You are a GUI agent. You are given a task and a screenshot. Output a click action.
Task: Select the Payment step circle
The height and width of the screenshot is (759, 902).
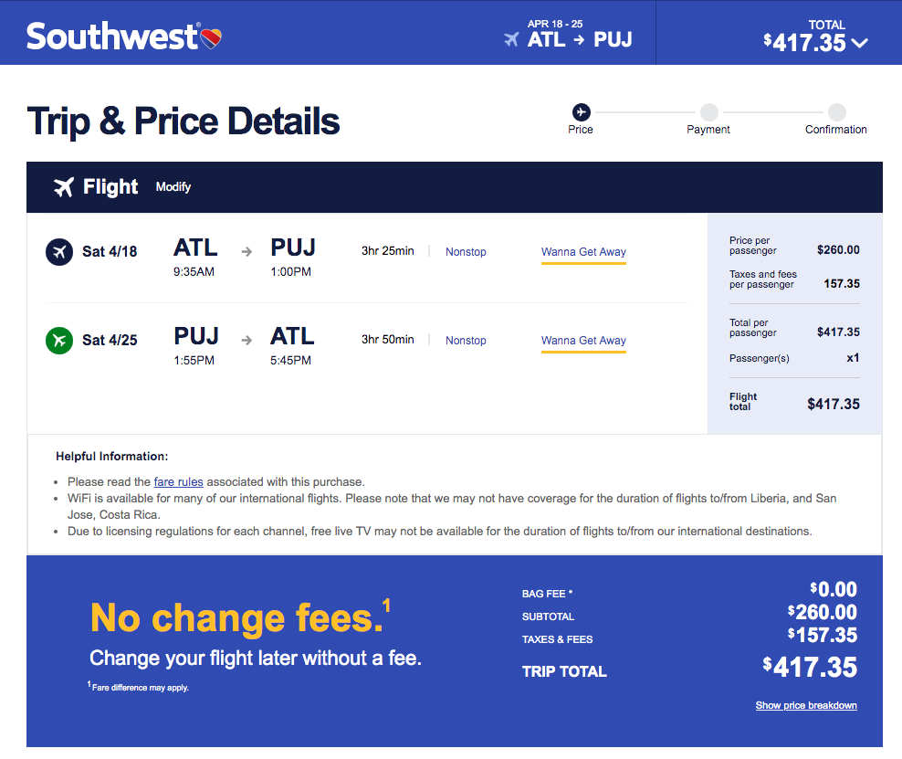[x=708, y=111]
